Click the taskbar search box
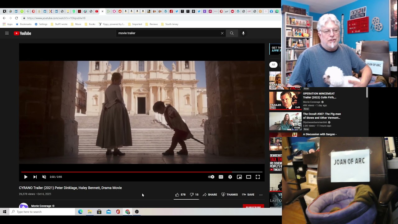Screen dimensions: 398x224 [x=42, y=212]
